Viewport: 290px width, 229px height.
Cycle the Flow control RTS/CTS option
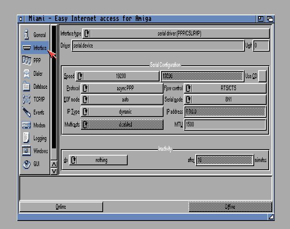225,88
